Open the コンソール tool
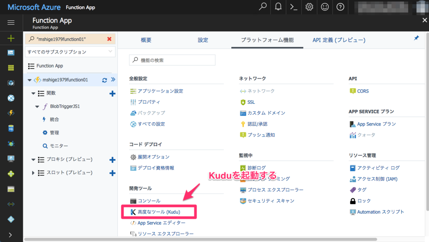Screen dimensions: 429x242 [149, 201]
